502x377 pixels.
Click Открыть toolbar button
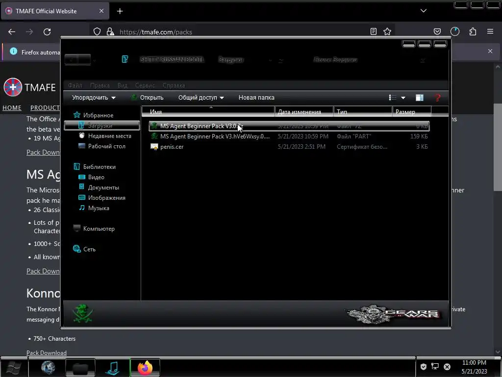pos(148,98)
